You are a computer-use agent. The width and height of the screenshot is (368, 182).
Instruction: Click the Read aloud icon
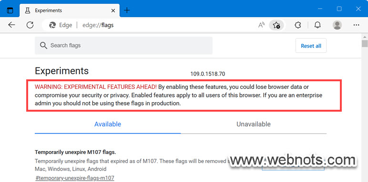click(x=261, y=25)
